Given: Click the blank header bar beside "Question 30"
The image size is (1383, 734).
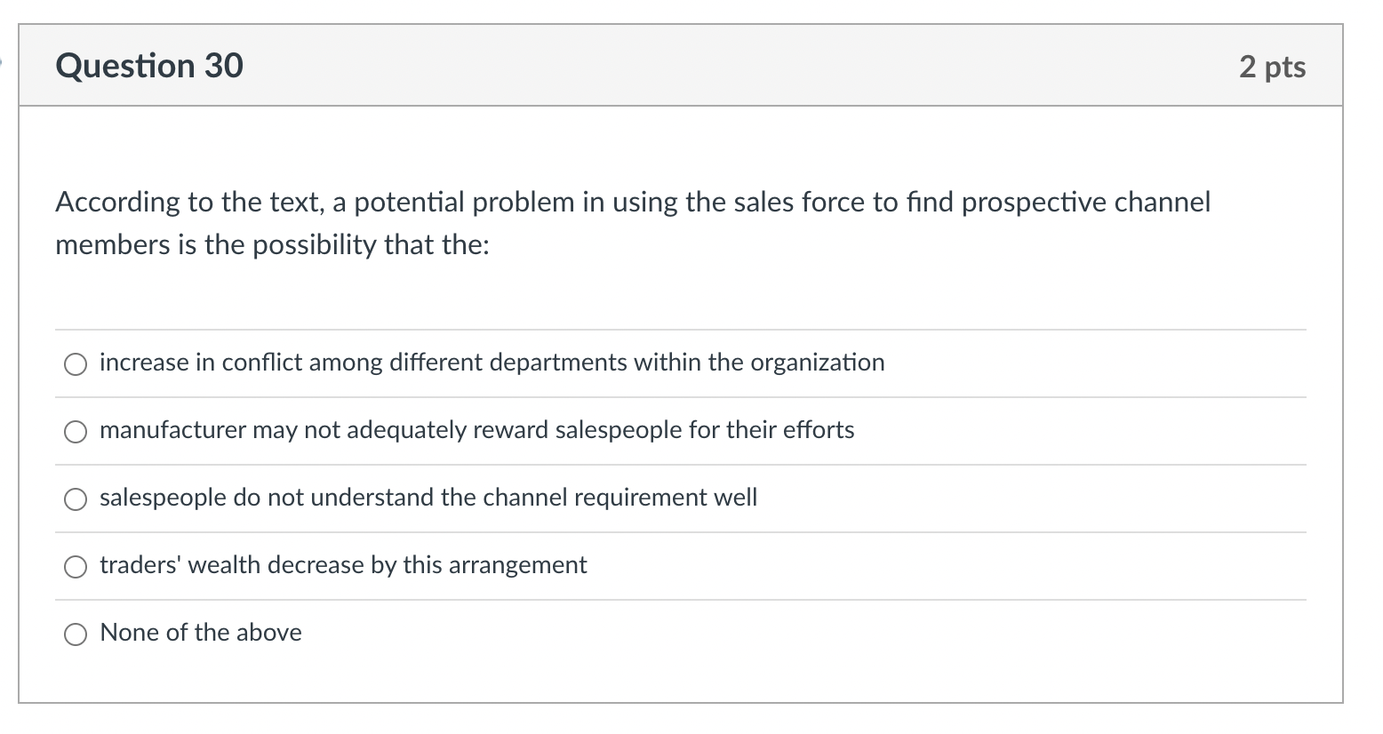Looking at the screenshot, I should (x=711, y=67).
